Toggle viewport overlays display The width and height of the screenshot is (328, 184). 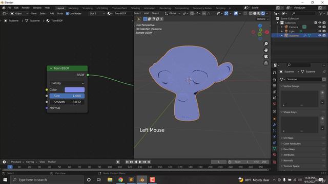[x=236, y=13]
